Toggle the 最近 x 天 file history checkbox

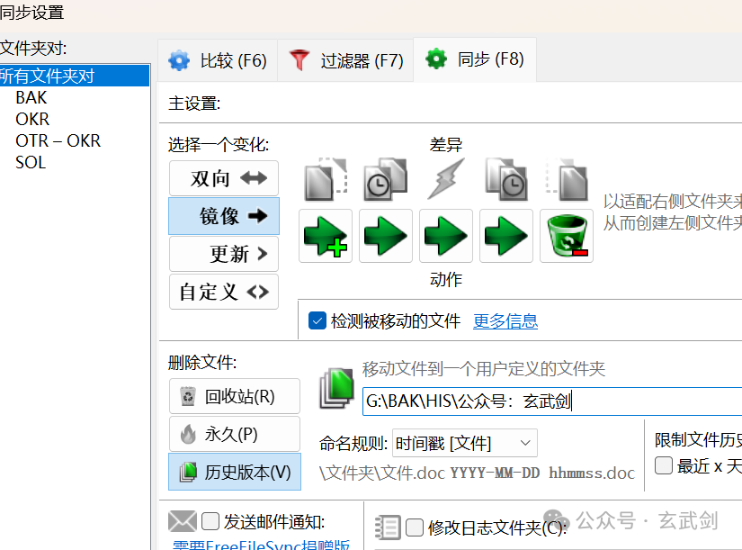click(x=664, y=465)
